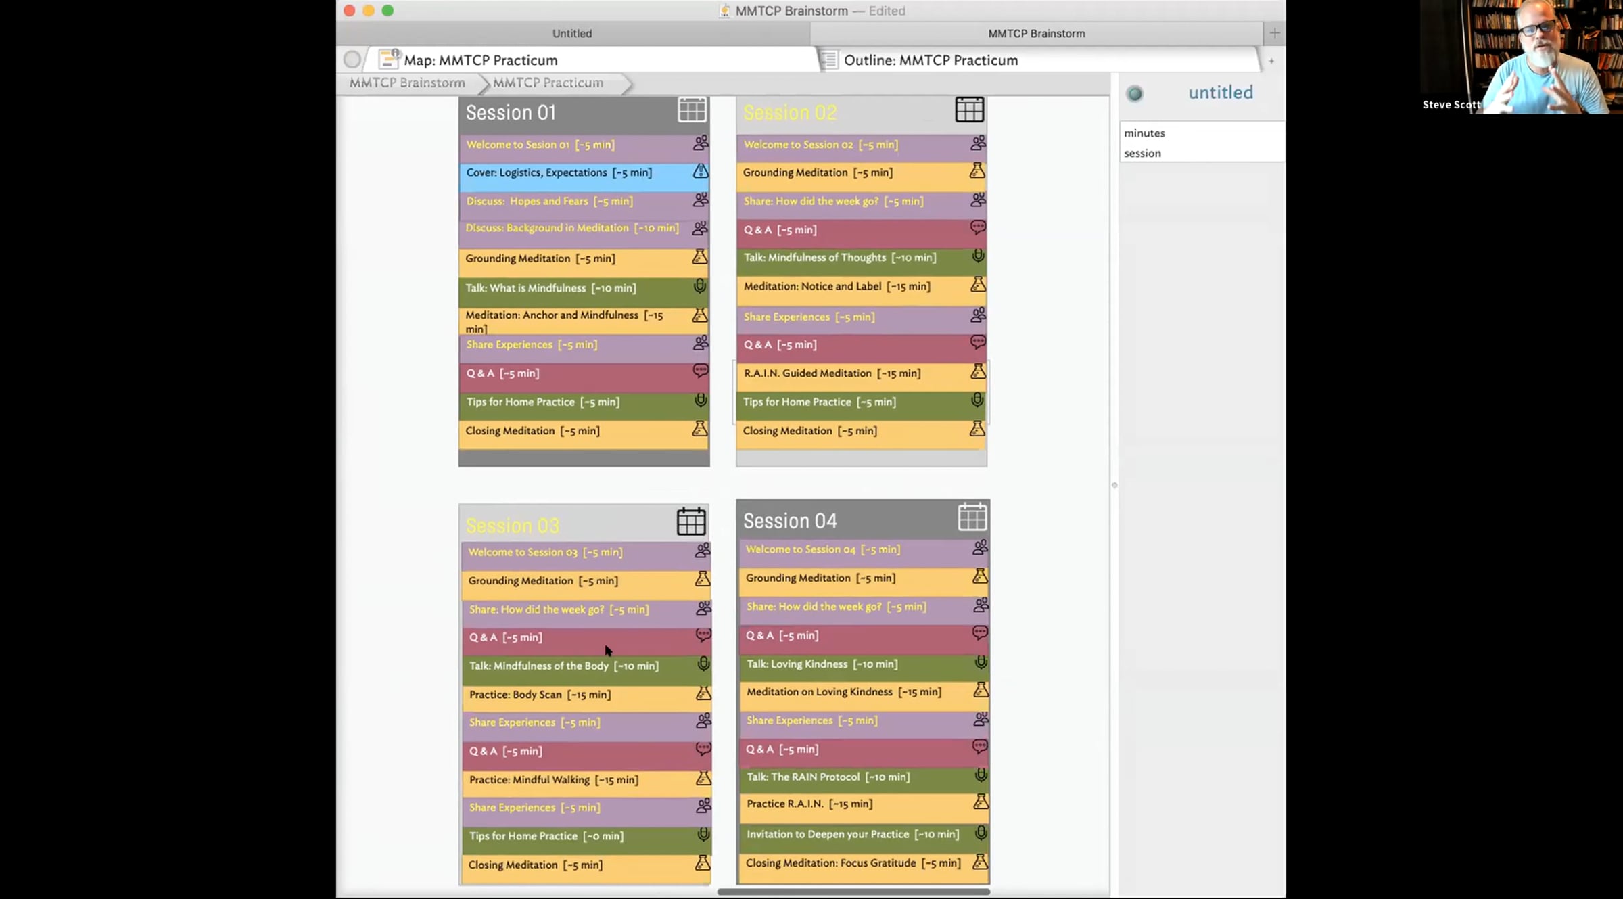Image resolution: width=1623 pixels, height=899 pixels.
Task: Click the calendar icon on Session 03
Action: pos(691,521)
